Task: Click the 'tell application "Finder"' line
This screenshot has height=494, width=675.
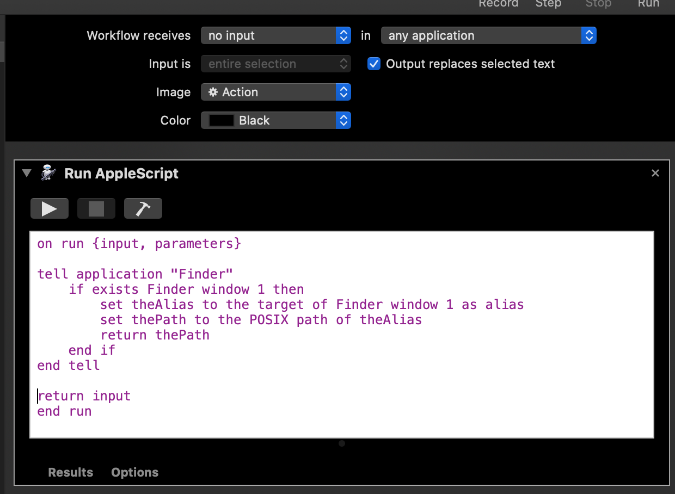Action: pyautogui.click(x=135, y=274)
